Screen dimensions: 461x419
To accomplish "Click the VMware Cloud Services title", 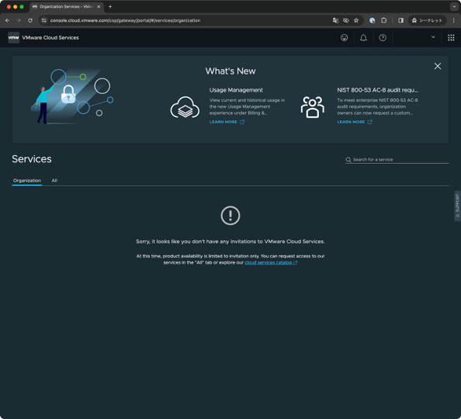I will (50, 38).
